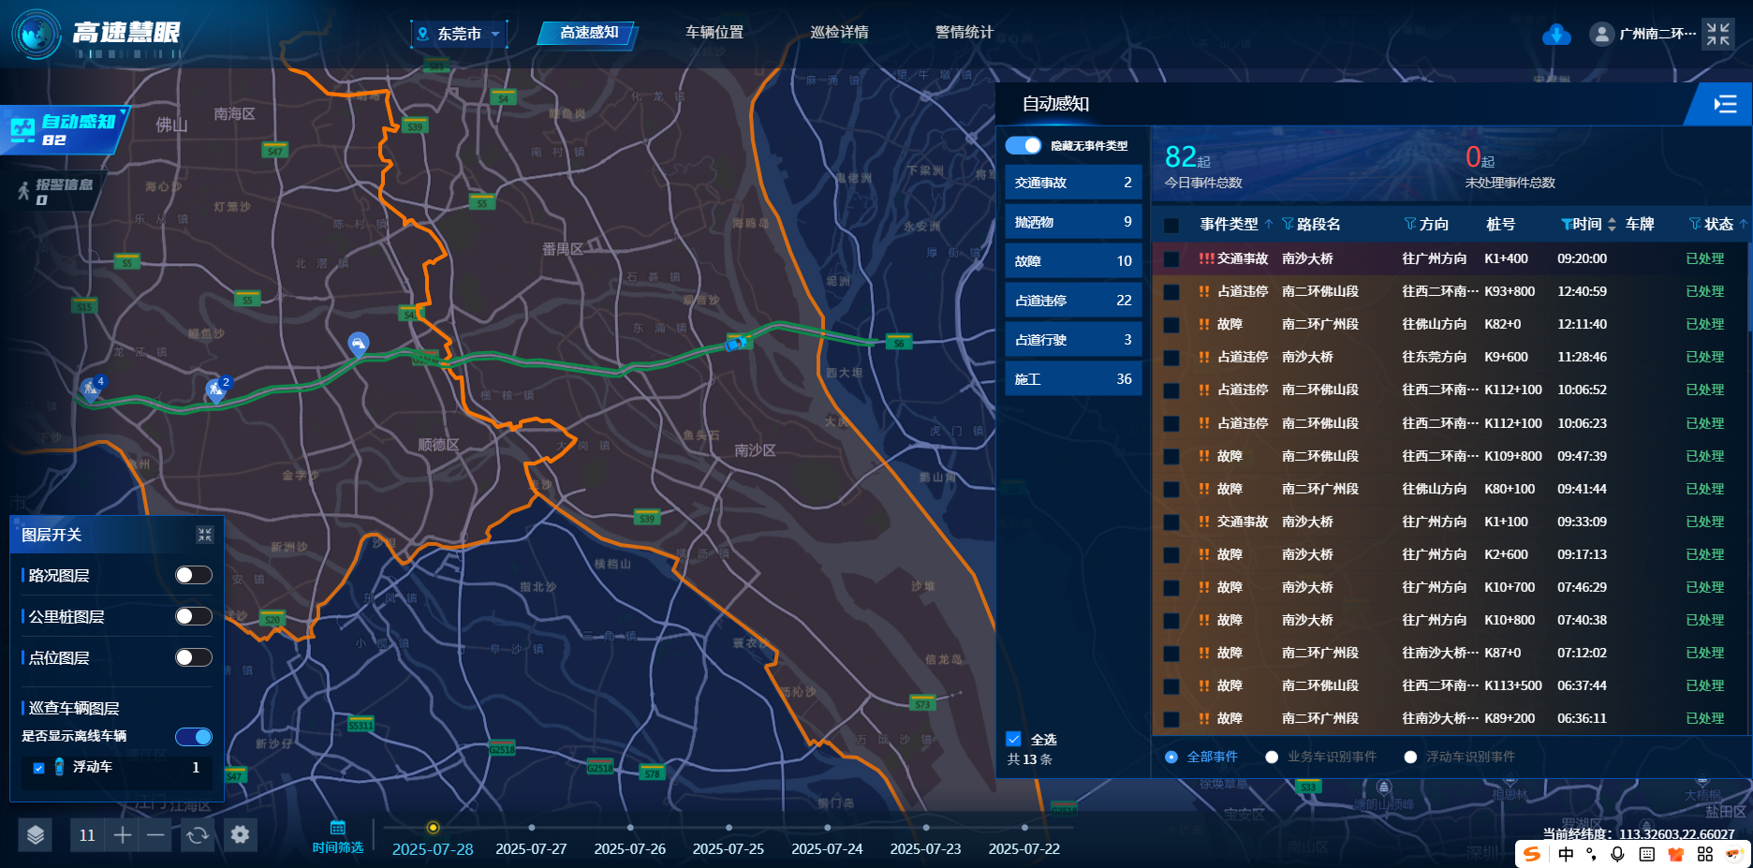Select timeline date 2025-07-25
The image size is (1753, 868).
[x=728, y=849]
